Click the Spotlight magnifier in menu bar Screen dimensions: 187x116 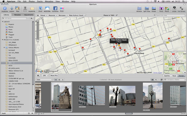183,2
